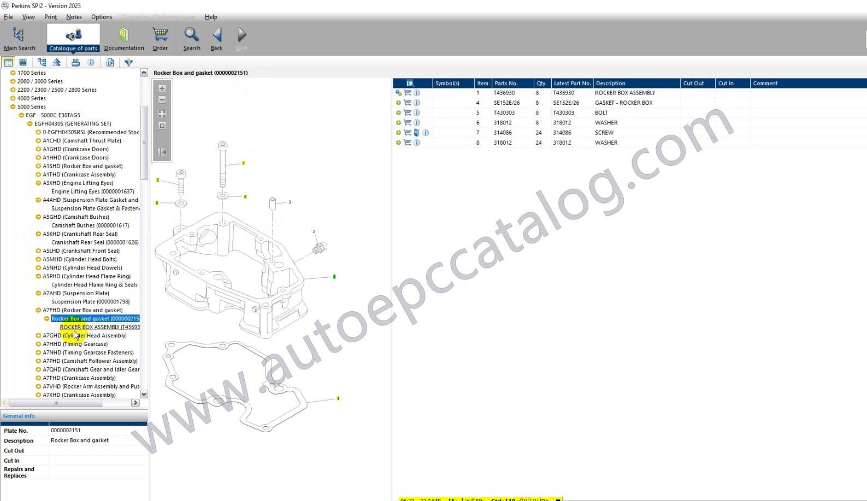Click the single-square diagram view icon
867x501 pixels.
tap(162, 126)
